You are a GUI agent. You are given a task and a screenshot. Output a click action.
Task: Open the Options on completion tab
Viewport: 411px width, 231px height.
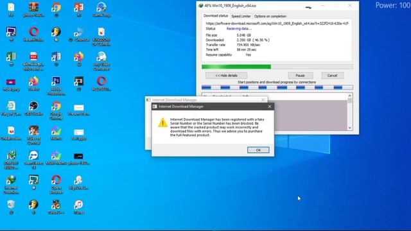tap(270, 16)
